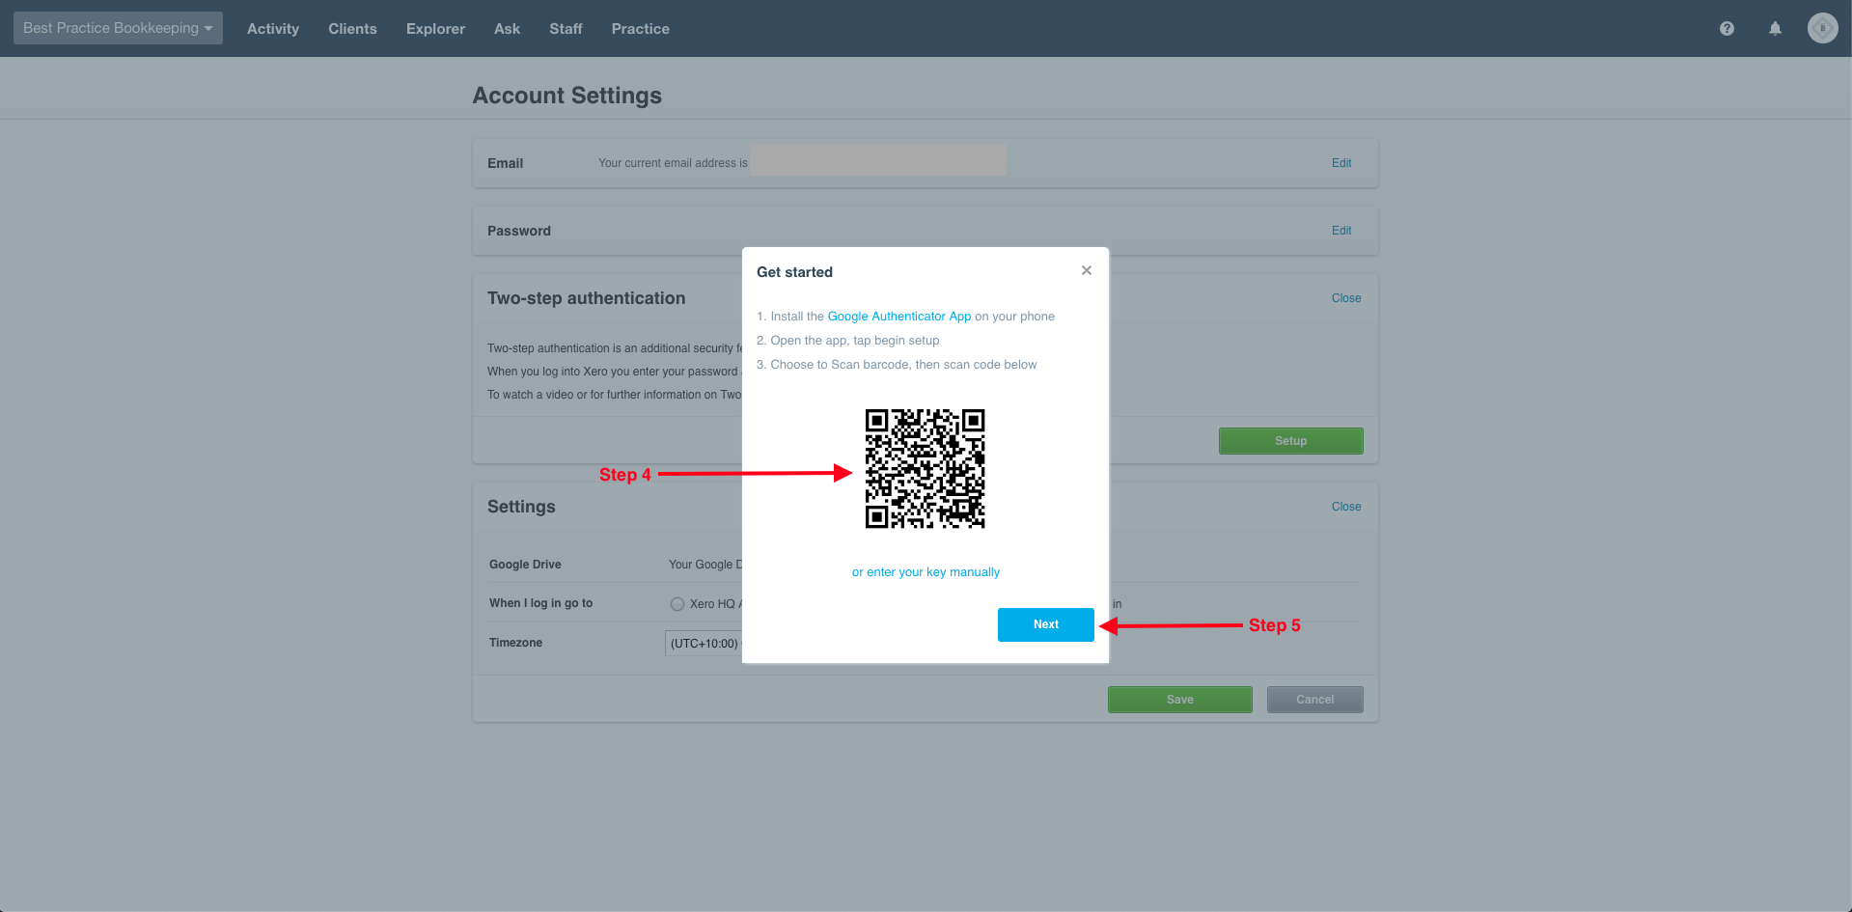Open the Staff menu
1852x912 pixels.
pos(566,29)
